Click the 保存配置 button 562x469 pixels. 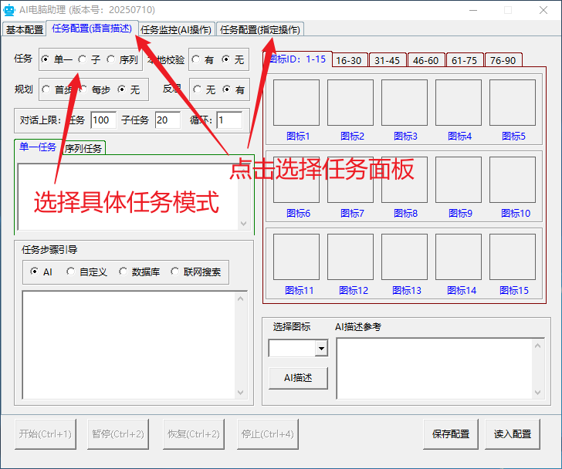(451, 434)
